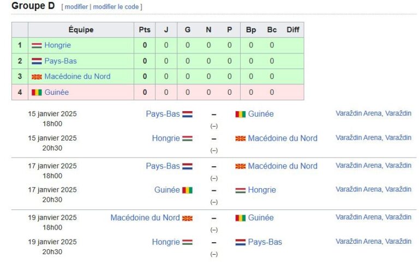Click Hungary flag icon in standings table
This screenshot has height=277, width=419.
37,45
